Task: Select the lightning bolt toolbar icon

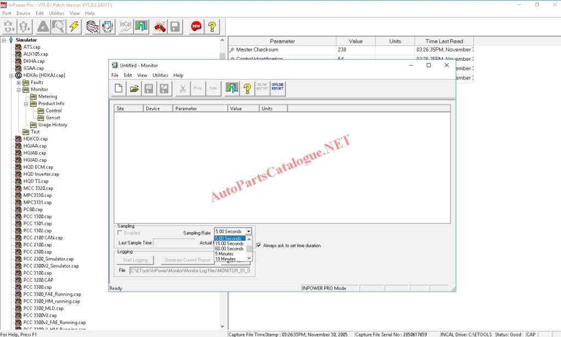Action: (x=73, y=25)
